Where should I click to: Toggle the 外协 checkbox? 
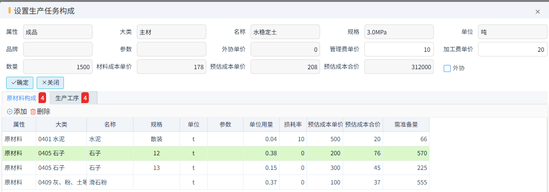(x=447, y=68)
